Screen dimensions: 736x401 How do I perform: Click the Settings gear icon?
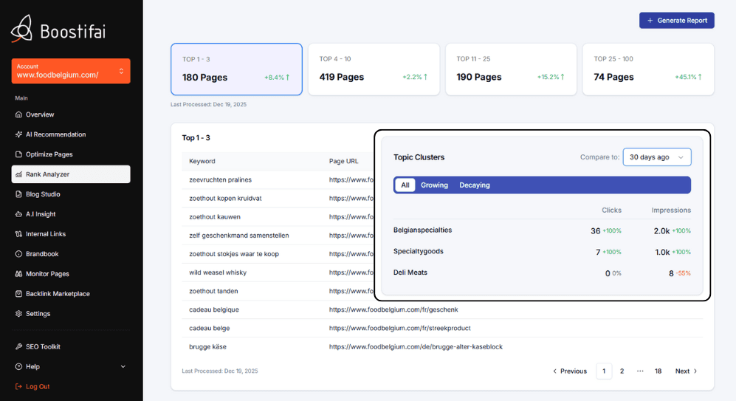click(18, 314)
